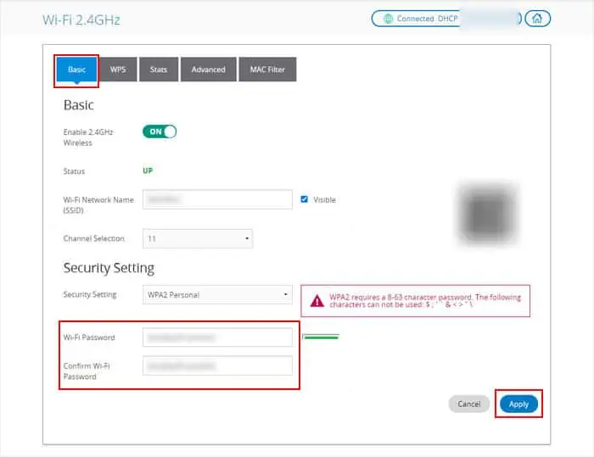594x457 pixels.
Task: Open the MAC Filter tab
Action: pos(267,70)
